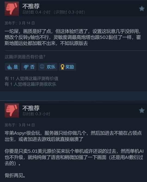147x182 pixels.
Task: Open the first review's 不推荐 title
Action: pyautogui.click(x=31, y=6)
